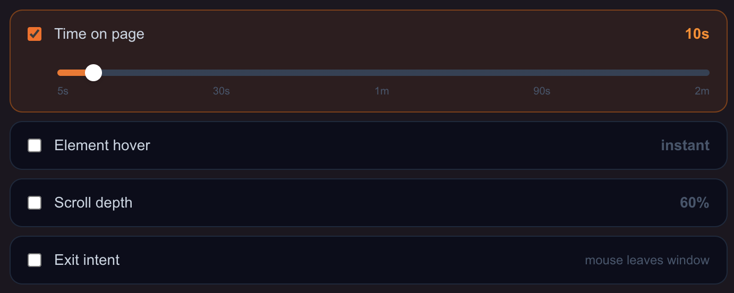The image size is (734, 293).
Task: Click the 1m tick label under slider
Action: pos(382,91)
